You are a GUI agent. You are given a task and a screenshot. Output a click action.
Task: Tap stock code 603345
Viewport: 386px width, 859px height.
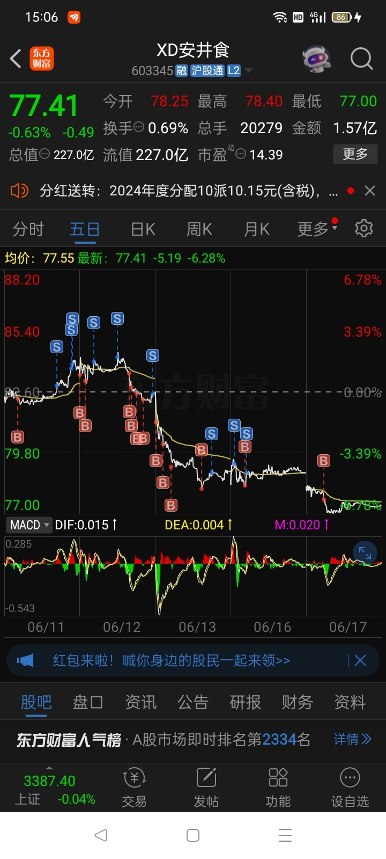click(x=152, y=71)
